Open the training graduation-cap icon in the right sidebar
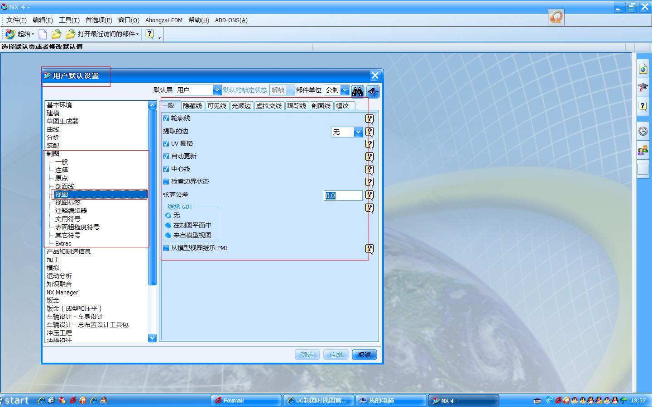The height and width of the screenshot is (407, 652). 643,87
